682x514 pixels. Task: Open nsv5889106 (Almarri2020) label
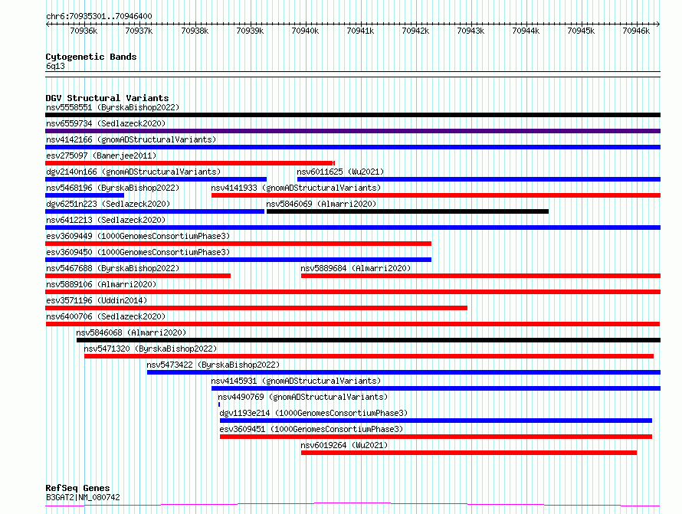[101, 284]
